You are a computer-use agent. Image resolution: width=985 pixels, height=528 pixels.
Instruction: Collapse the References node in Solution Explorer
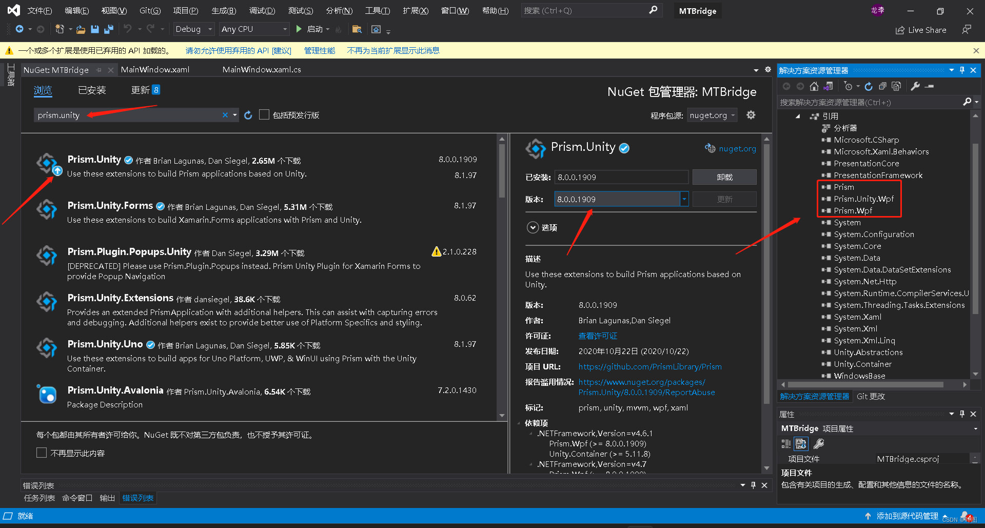point(798,116)
